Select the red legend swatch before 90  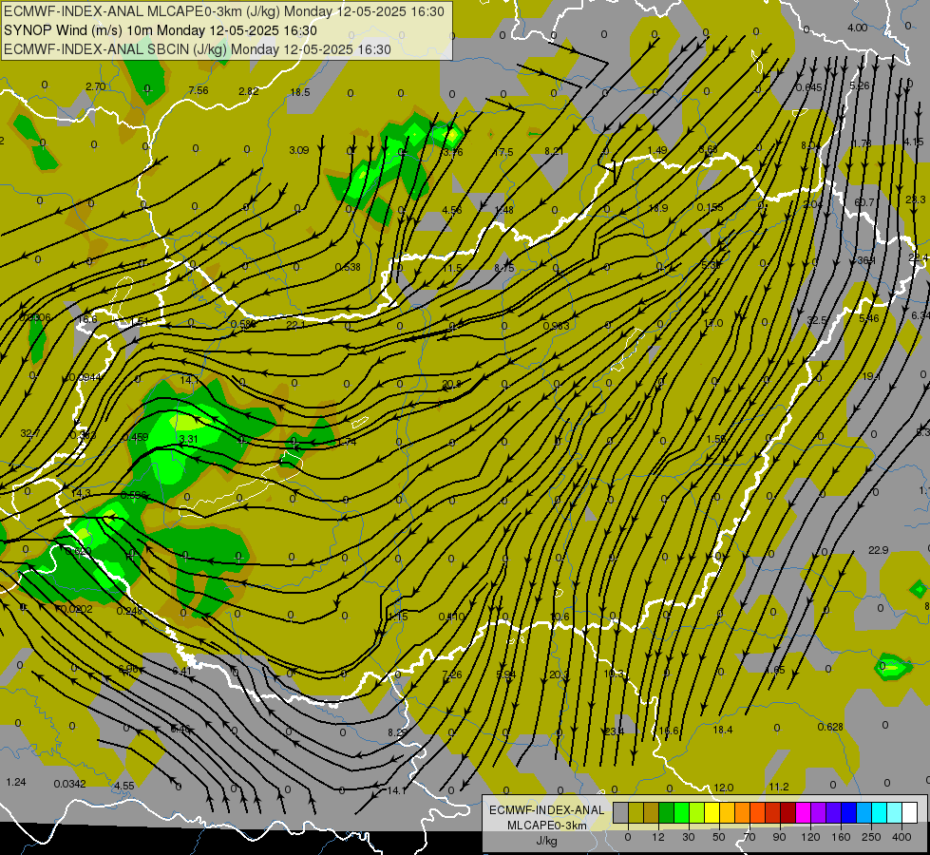772,812
